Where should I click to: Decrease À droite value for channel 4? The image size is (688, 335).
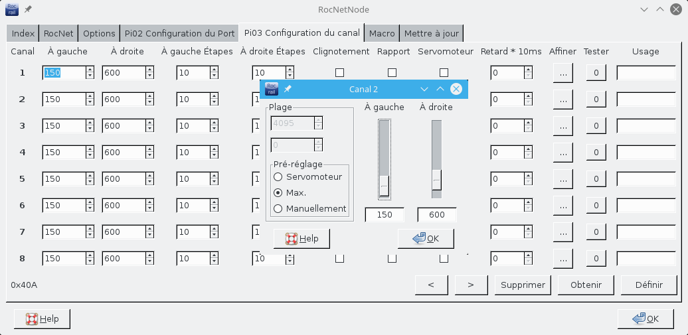149,156
